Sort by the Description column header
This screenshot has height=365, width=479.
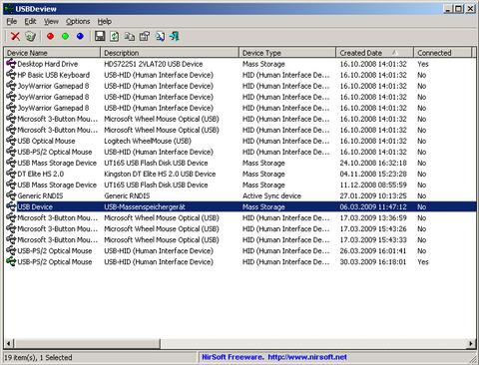(x=170, y=53)
